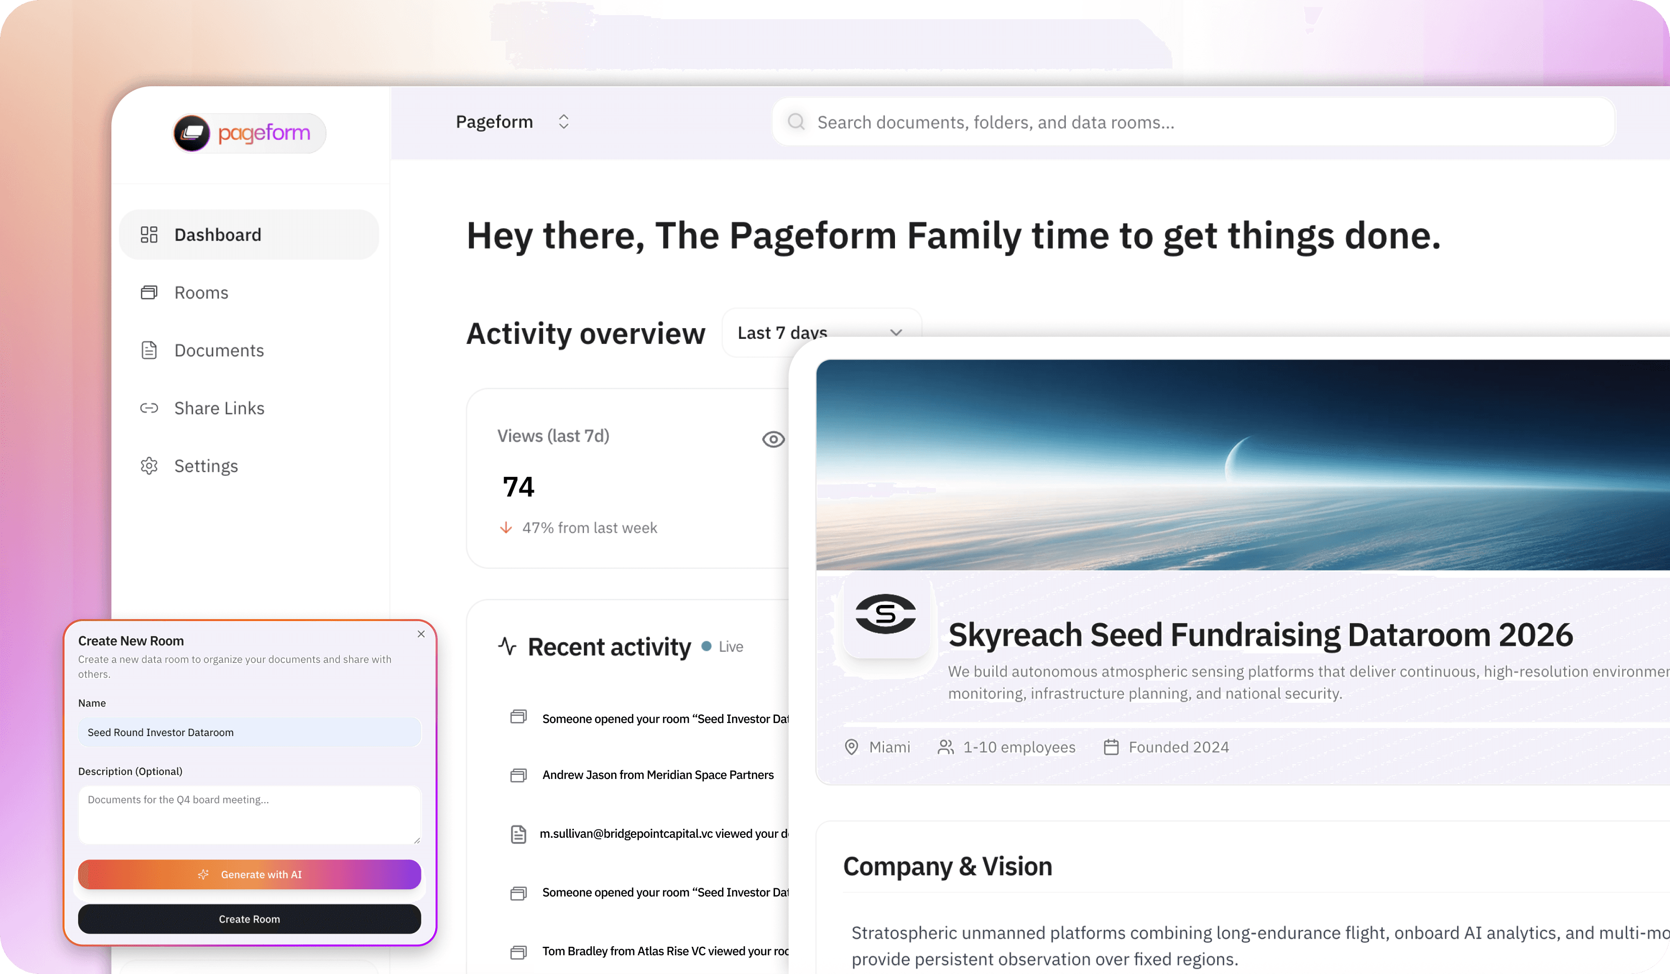Close the Create New Room dialog
Image resolution: width=1670 pixels, height=974 pixels.
coord(421,634)
